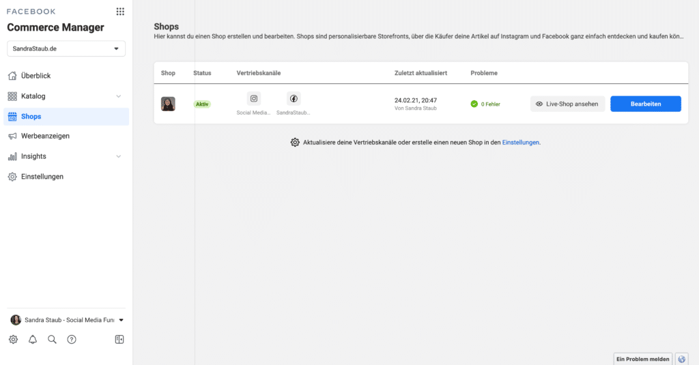Click the shop thumbnail image in the table
This screenshot has width=699, height=365.
point(168,104)
